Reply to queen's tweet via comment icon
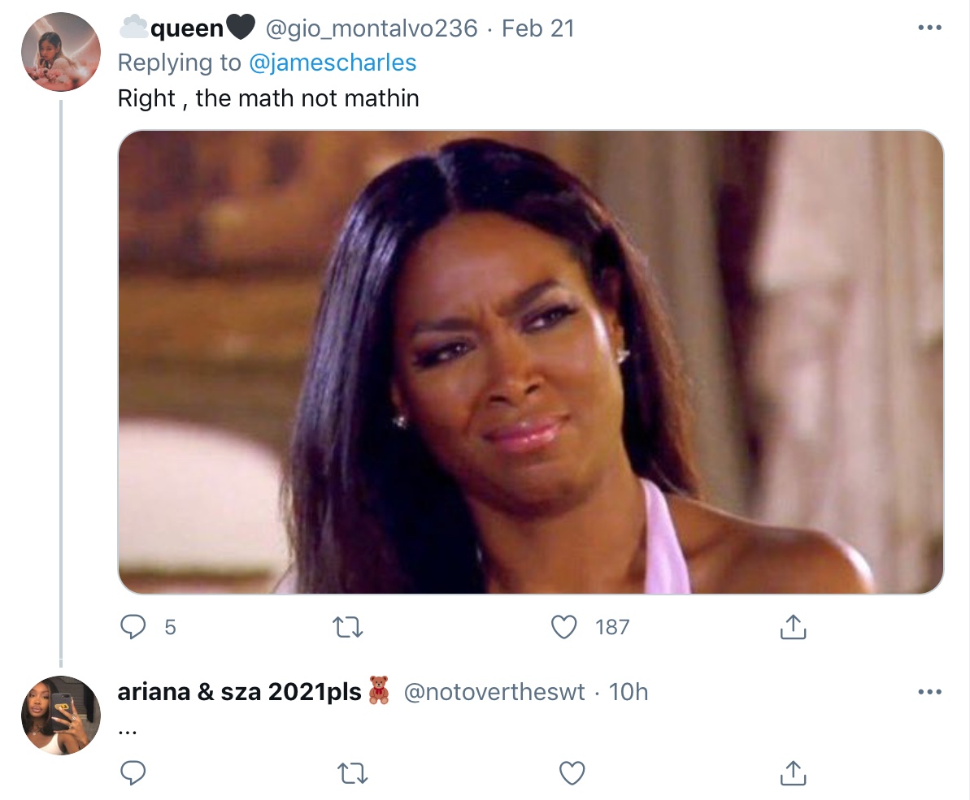 point(133,627)
